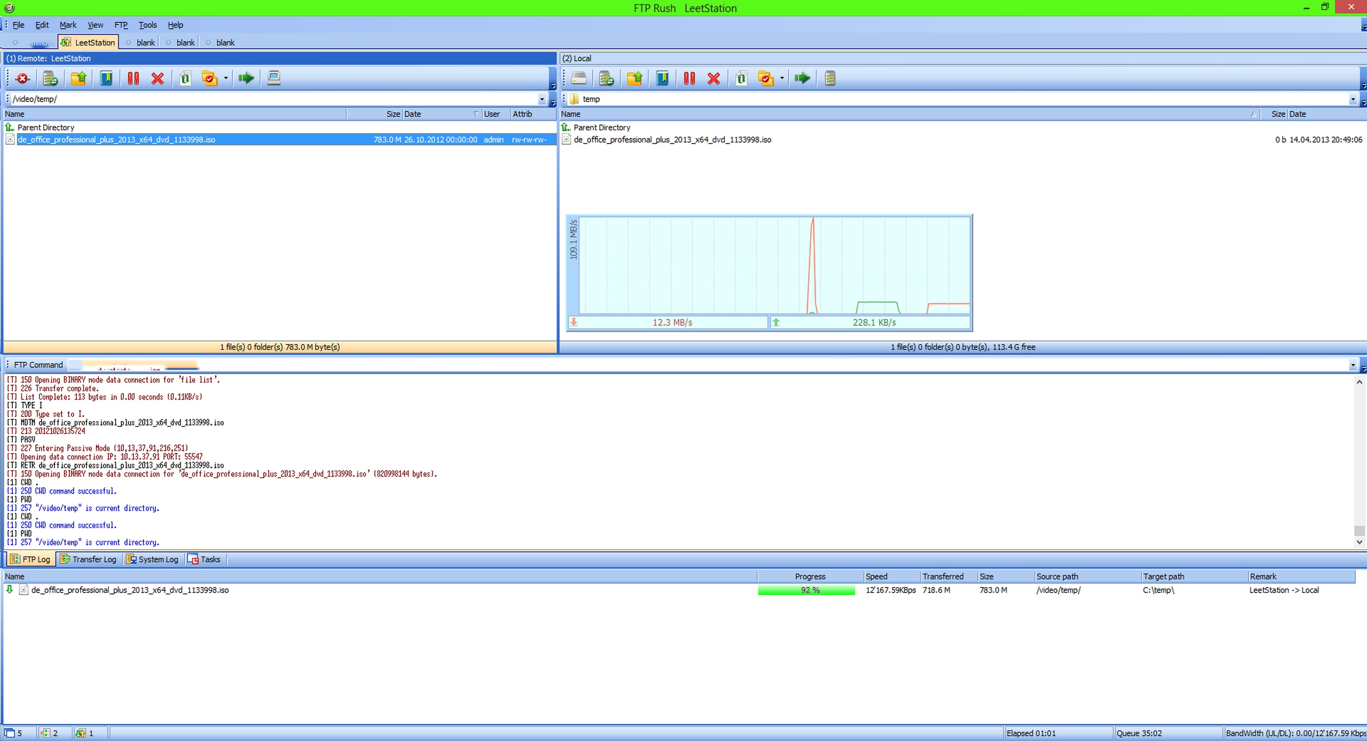Click the green transfer arrow in the remote toolbar
Viewport: 1367px width, 741px height.
246,79
